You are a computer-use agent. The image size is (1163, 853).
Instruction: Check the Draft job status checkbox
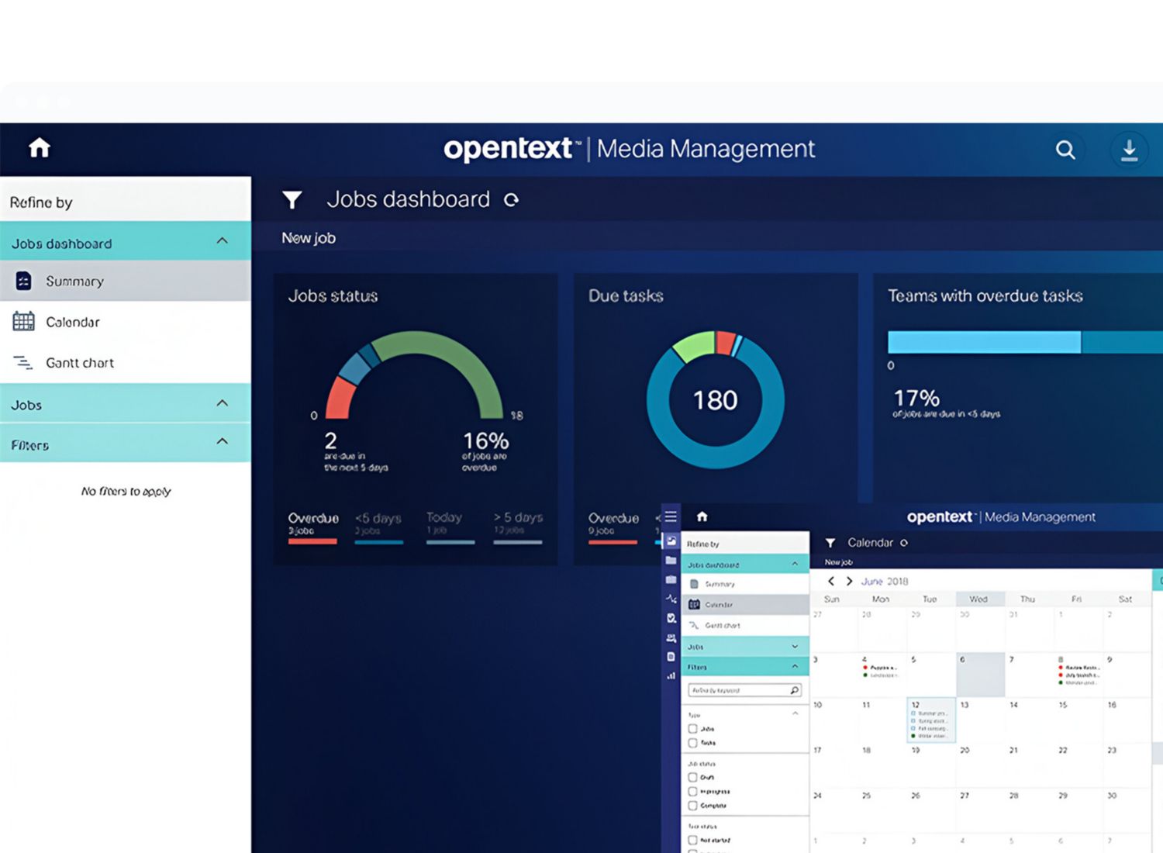pyautogui.click(x=692, y=777)
